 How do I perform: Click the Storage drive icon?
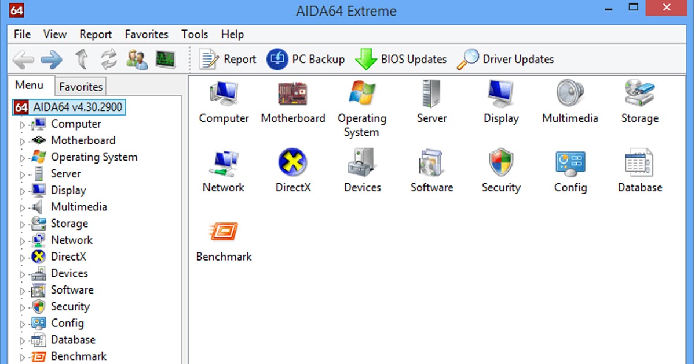pos(639,94)
